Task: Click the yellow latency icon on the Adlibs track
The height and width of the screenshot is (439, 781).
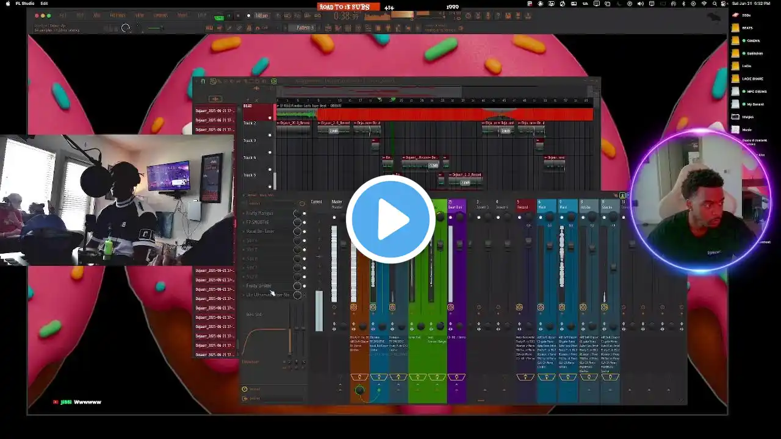Action: coord(583,307)
